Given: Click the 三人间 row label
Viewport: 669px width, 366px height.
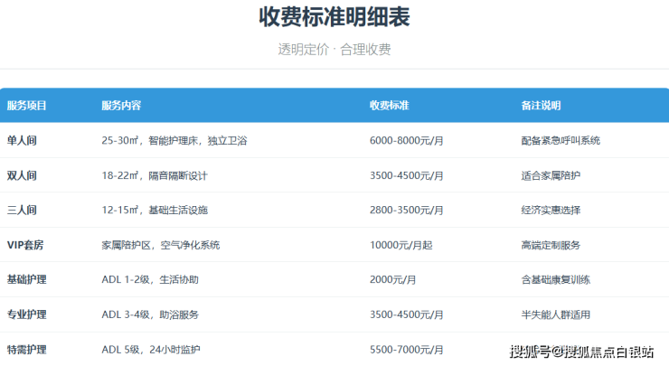Looking at the screenshot, I should 22,210.
